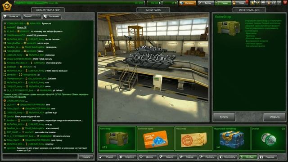Open the Шоссе CP battle link in chat
288x162 pixels.
tap(22, 27)
